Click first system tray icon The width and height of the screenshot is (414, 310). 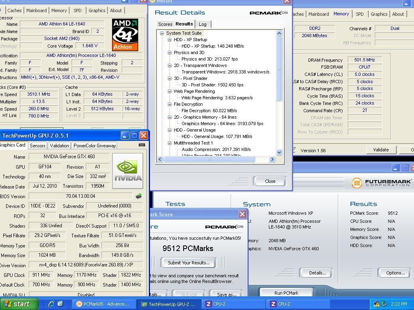pos(376,304)
